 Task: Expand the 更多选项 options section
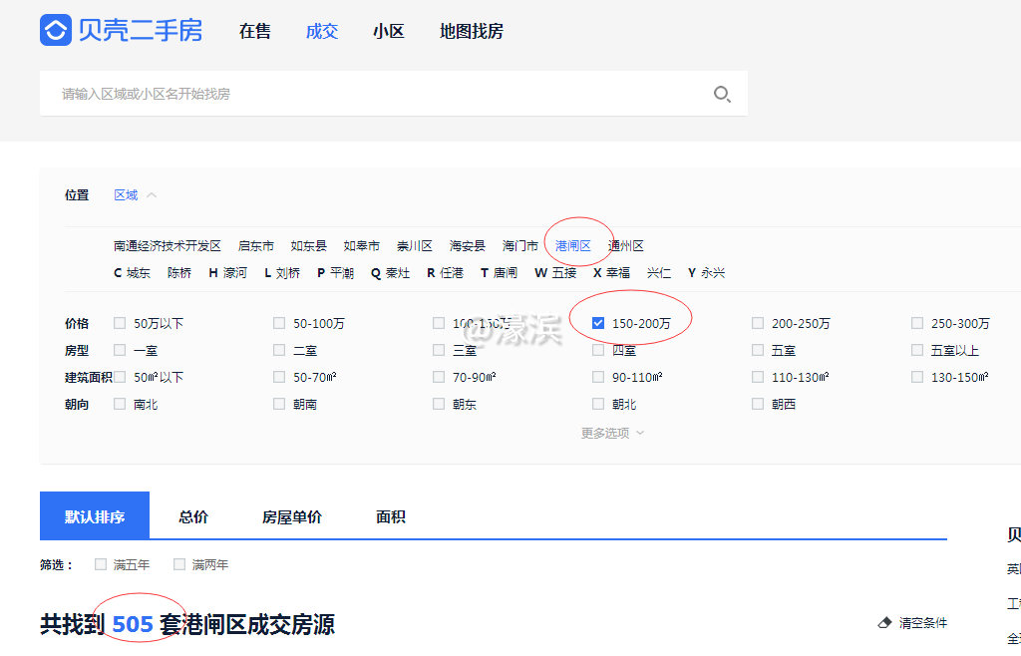609,432
